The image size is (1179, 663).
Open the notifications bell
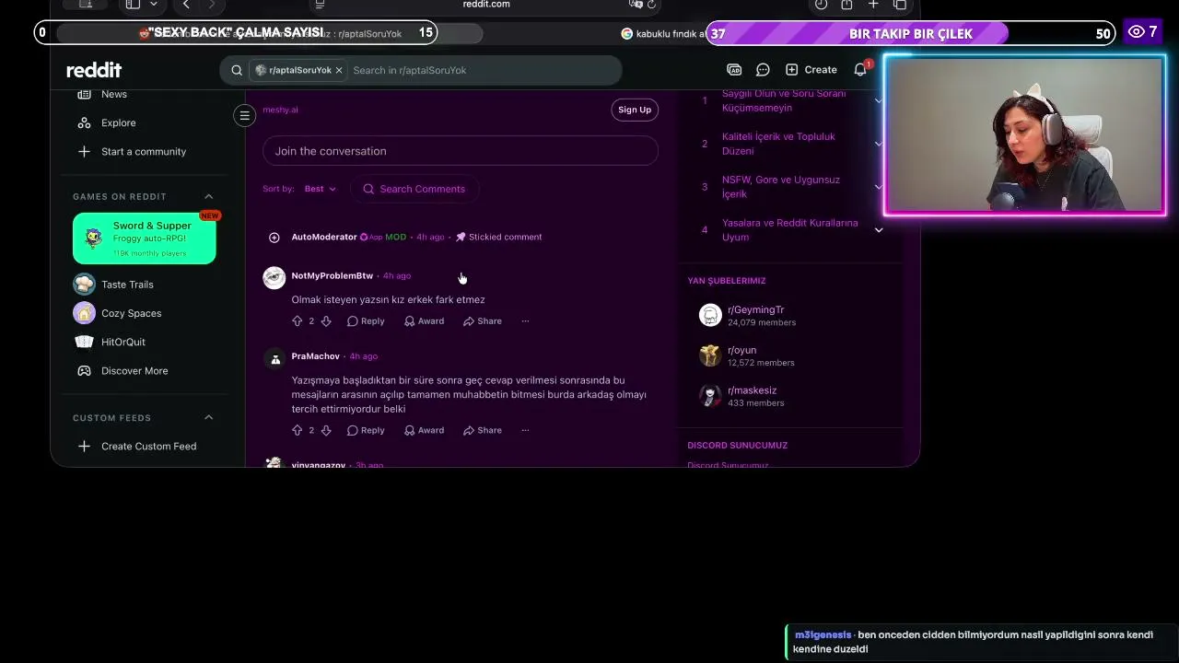click(x=860, y=70)
